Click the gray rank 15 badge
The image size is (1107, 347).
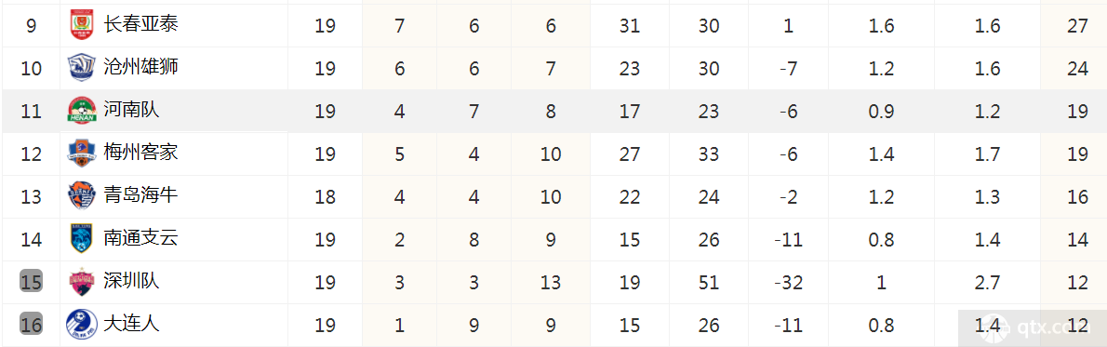(x=31, y=282)
